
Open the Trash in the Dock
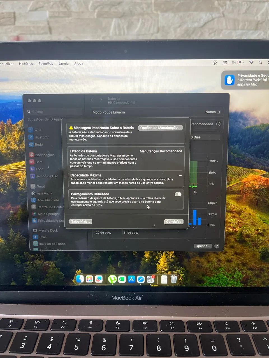[174, 279]
